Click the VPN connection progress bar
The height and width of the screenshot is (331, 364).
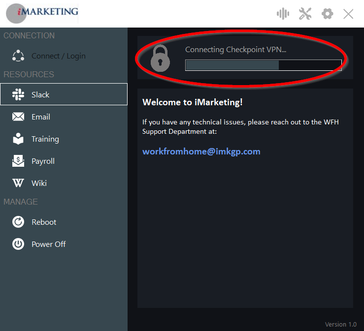[x=263, y=65]
